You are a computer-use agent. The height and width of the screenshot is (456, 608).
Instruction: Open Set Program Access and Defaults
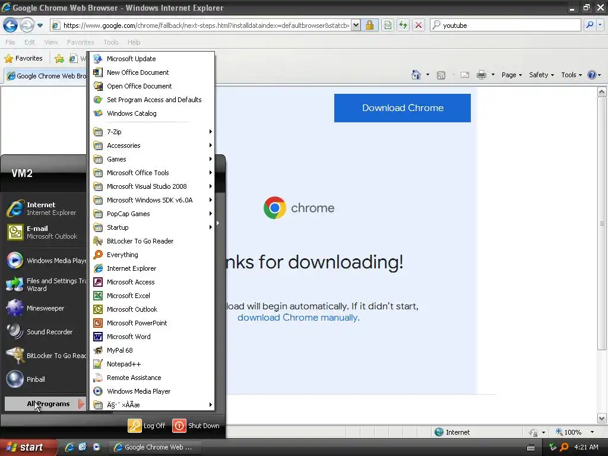tap(152, 100)
